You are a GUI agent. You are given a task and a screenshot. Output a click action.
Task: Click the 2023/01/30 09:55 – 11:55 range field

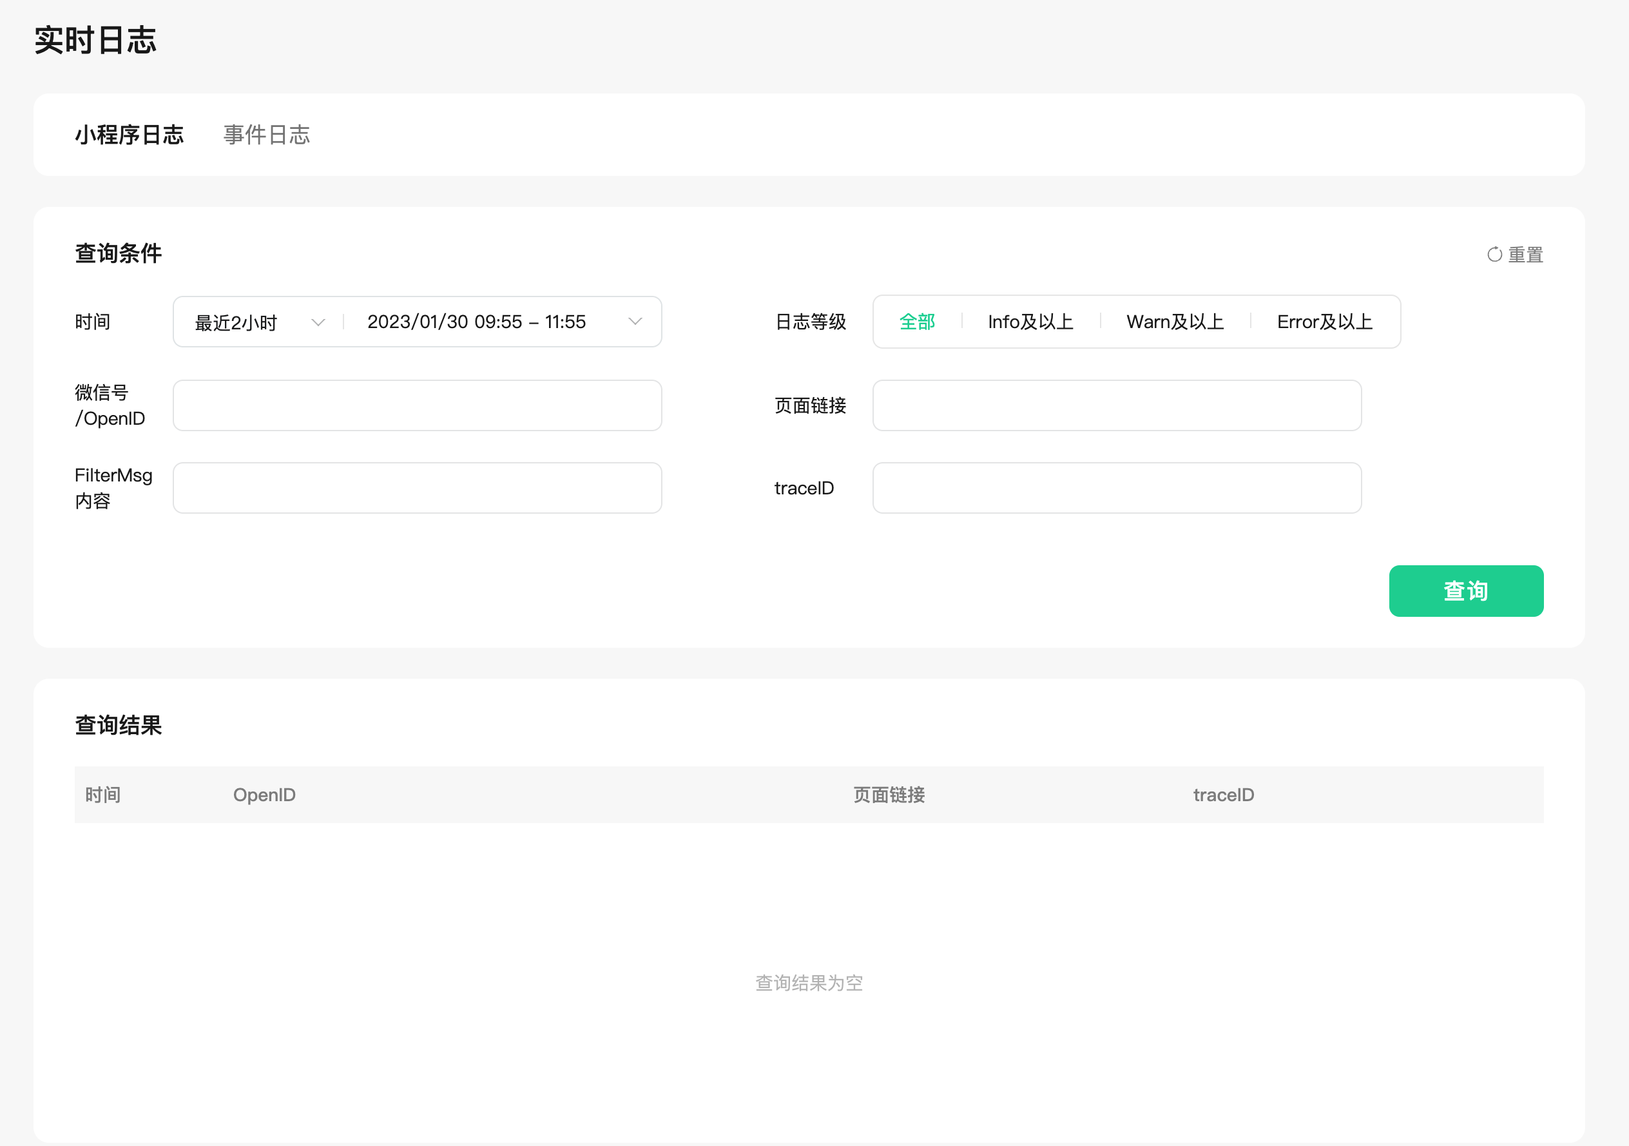coord(476,322)
